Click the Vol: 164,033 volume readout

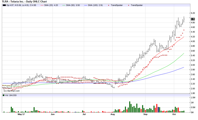coord(11,95)
